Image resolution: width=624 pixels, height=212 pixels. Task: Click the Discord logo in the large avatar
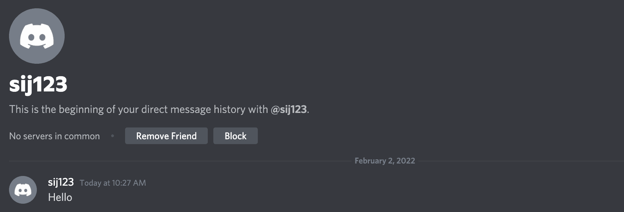[x=37, y=36]
